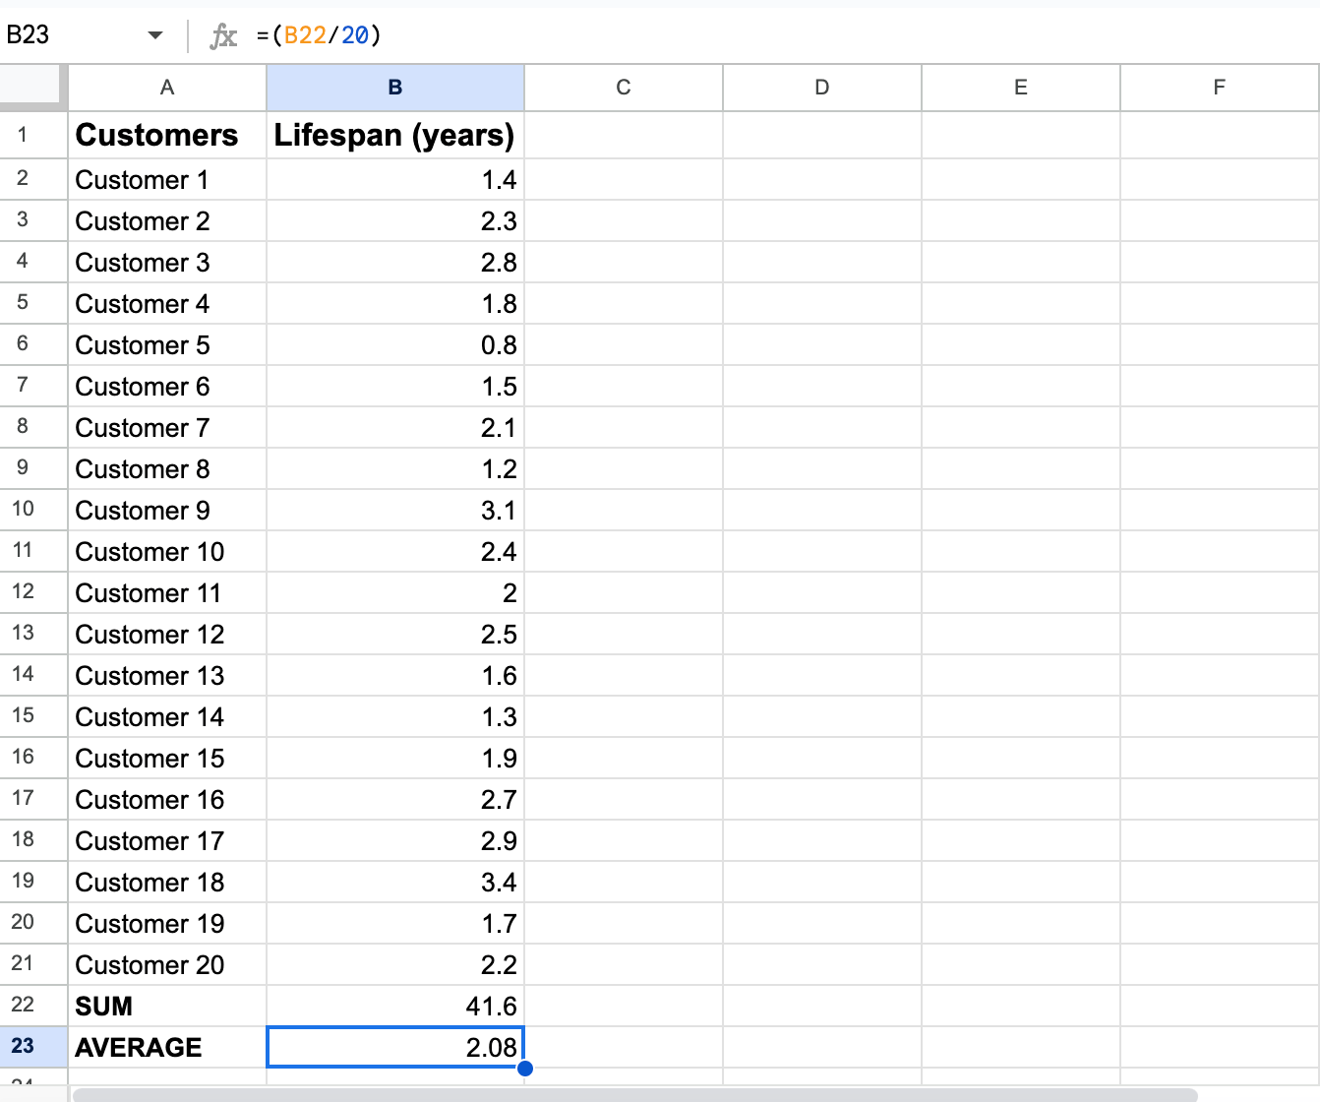The height and width of the screenshot is (1102, 1320).
Task: Select column B header
Action: (395, 88)
